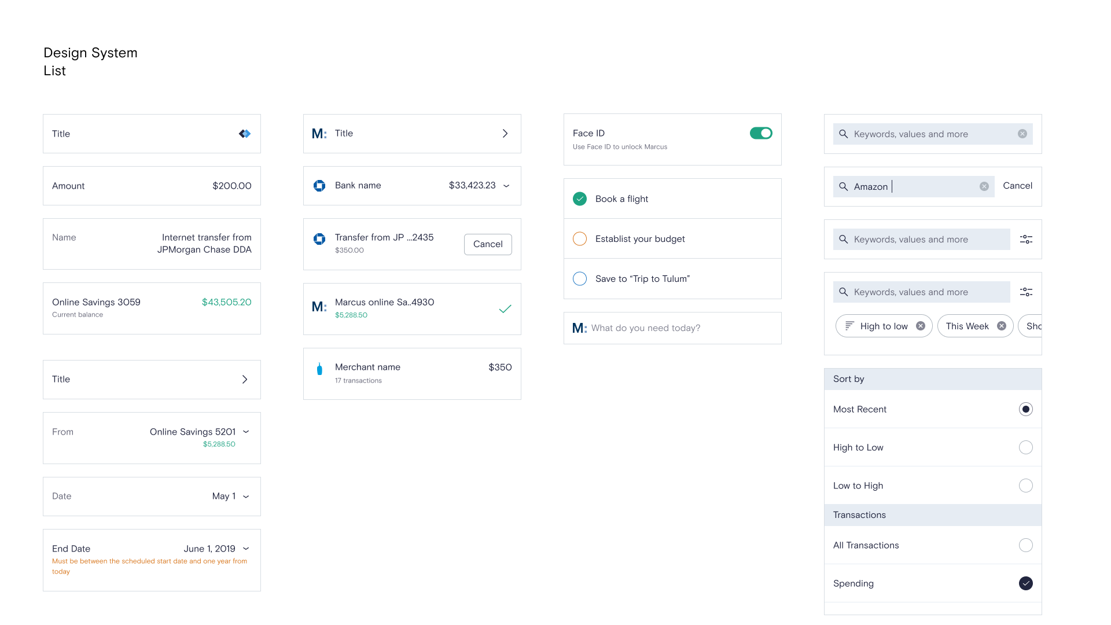Click the blue bottle merchant icon
1111x625 pixels.
coord(319,369)
